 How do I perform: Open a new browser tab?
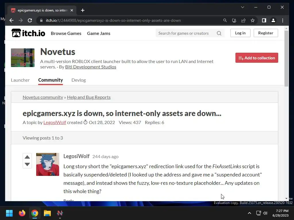point(83,10)
